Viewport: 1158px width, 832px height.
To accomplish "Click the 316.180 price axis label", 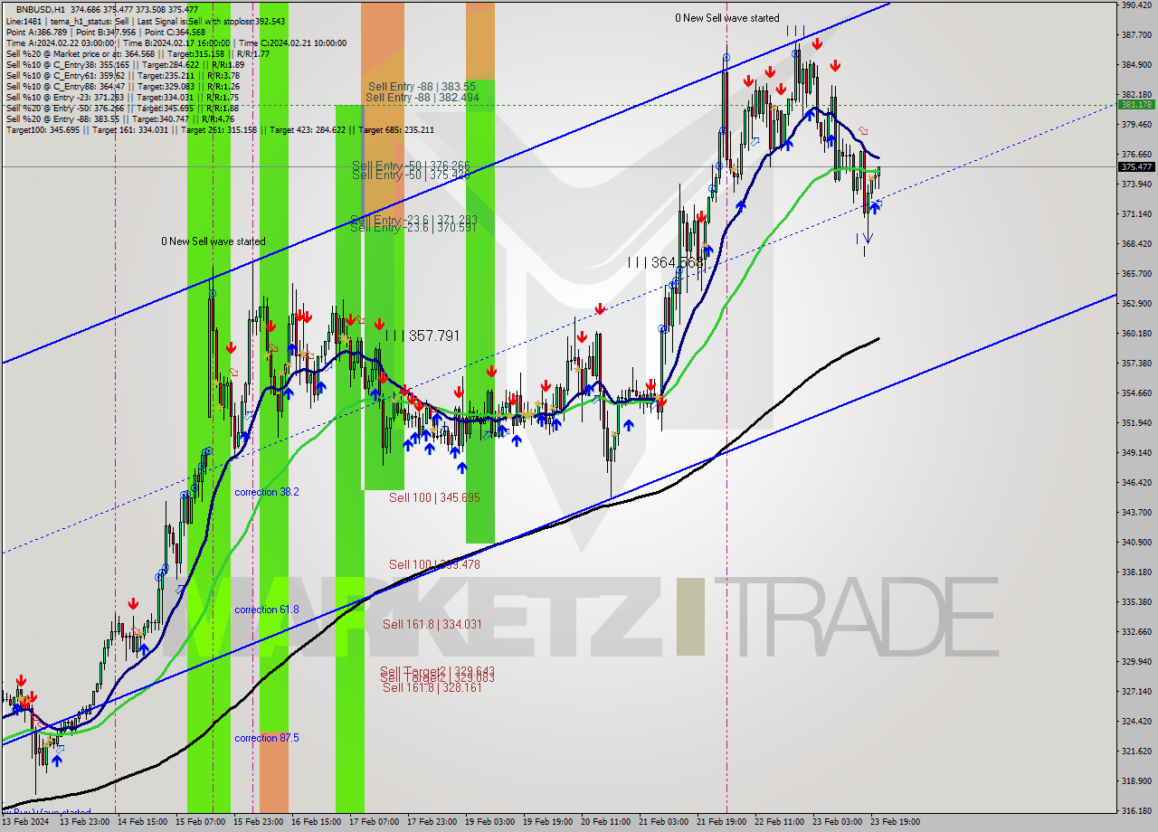I will pyautogui.click(x=1136, y=810).
